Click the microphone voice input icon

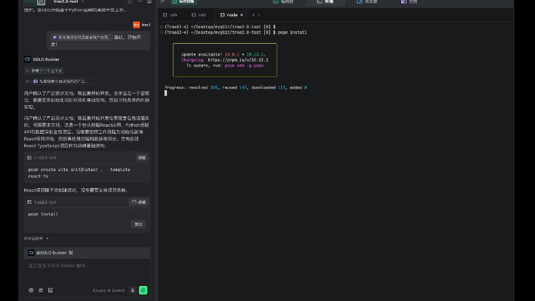[132, 290]
